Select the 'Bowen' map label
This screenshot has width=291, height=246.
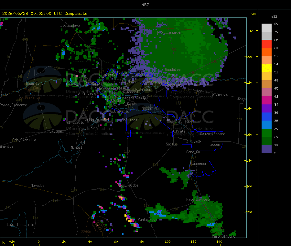(x=215, y=144)
